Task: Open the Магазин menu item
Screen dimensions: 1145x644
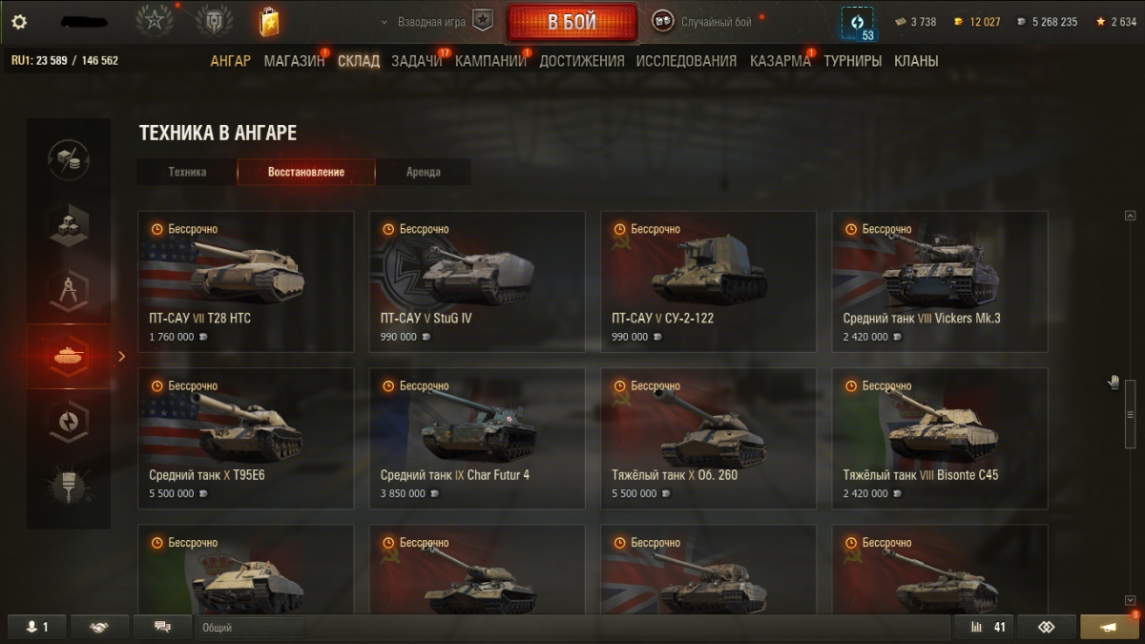Action: tap(294, 61)
